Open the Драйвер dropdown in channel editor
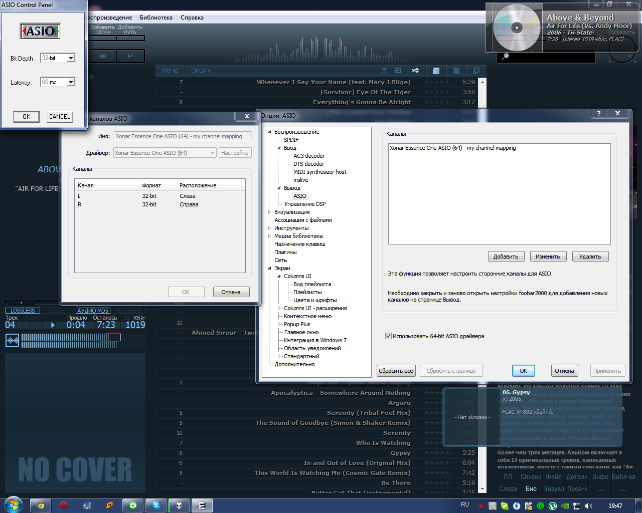642x513 pixels. [165, 153]
